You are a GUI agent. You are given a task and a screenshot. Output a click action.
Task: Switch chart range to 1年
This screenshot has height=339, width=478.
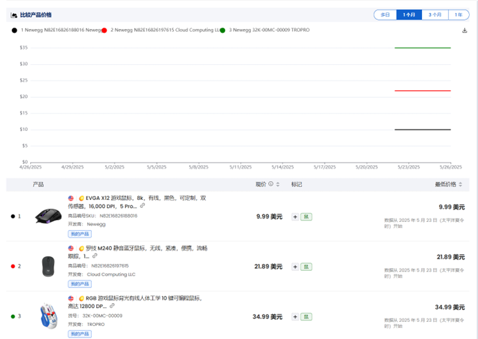459,14
